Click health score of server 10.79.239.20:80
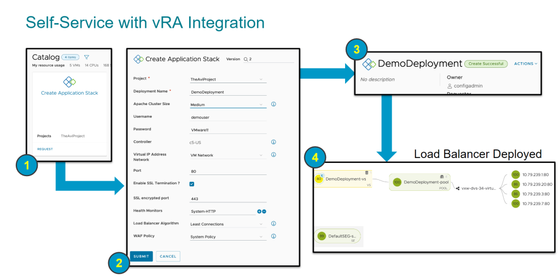This screenshot has height=280, width=560. (515, 184)
